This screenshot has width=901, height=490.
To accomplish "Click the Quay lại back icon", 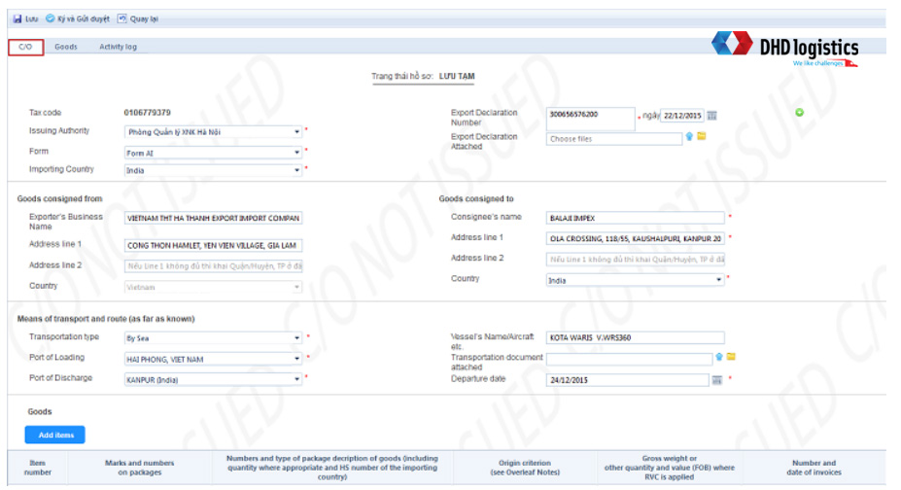I will coord(121,18).
